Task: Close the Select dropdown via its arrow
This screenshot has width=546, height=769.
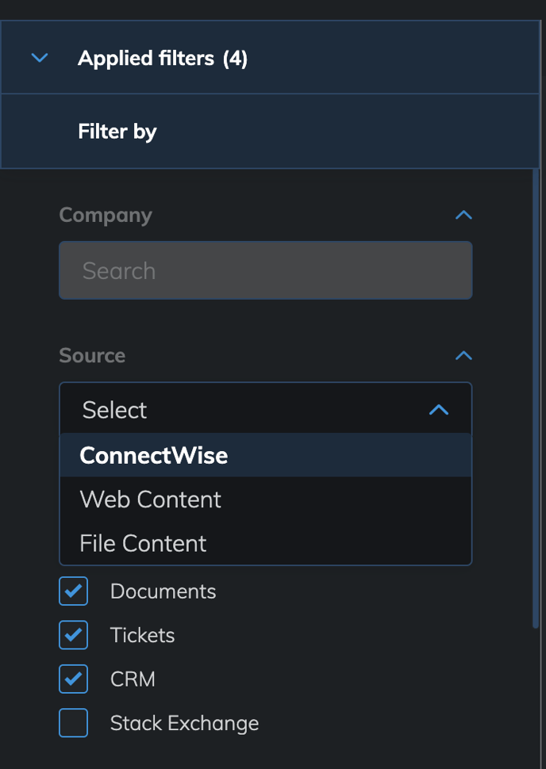Action: pyautogui.click(x=439, y=410)
